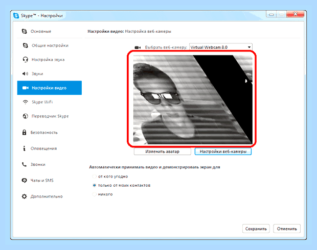Select the 'от кого угодно' radio option
317x250 pixels.
(x=94, y=177)
